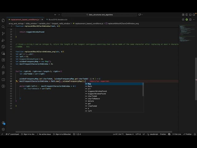Toggle the primary side bar layout icon
Screen dimensions: 197x148
click(x=187, y=15)
